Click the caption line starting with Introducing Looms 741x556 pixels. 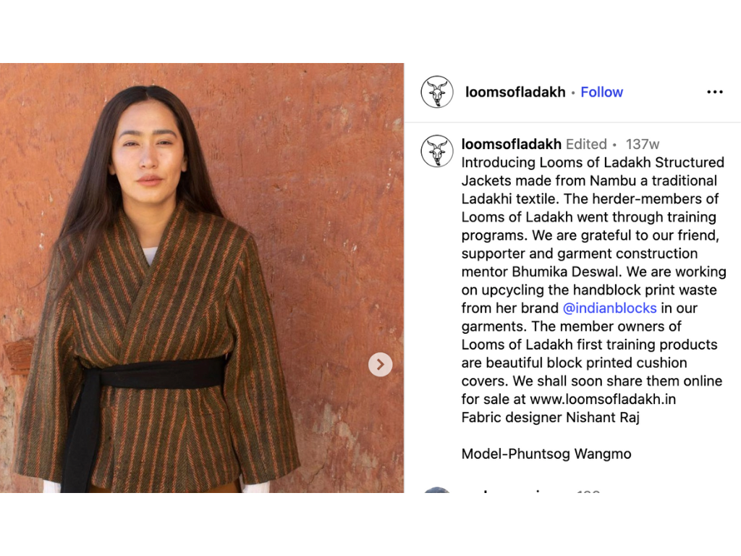pyautogui.click(x=593, y=162)
